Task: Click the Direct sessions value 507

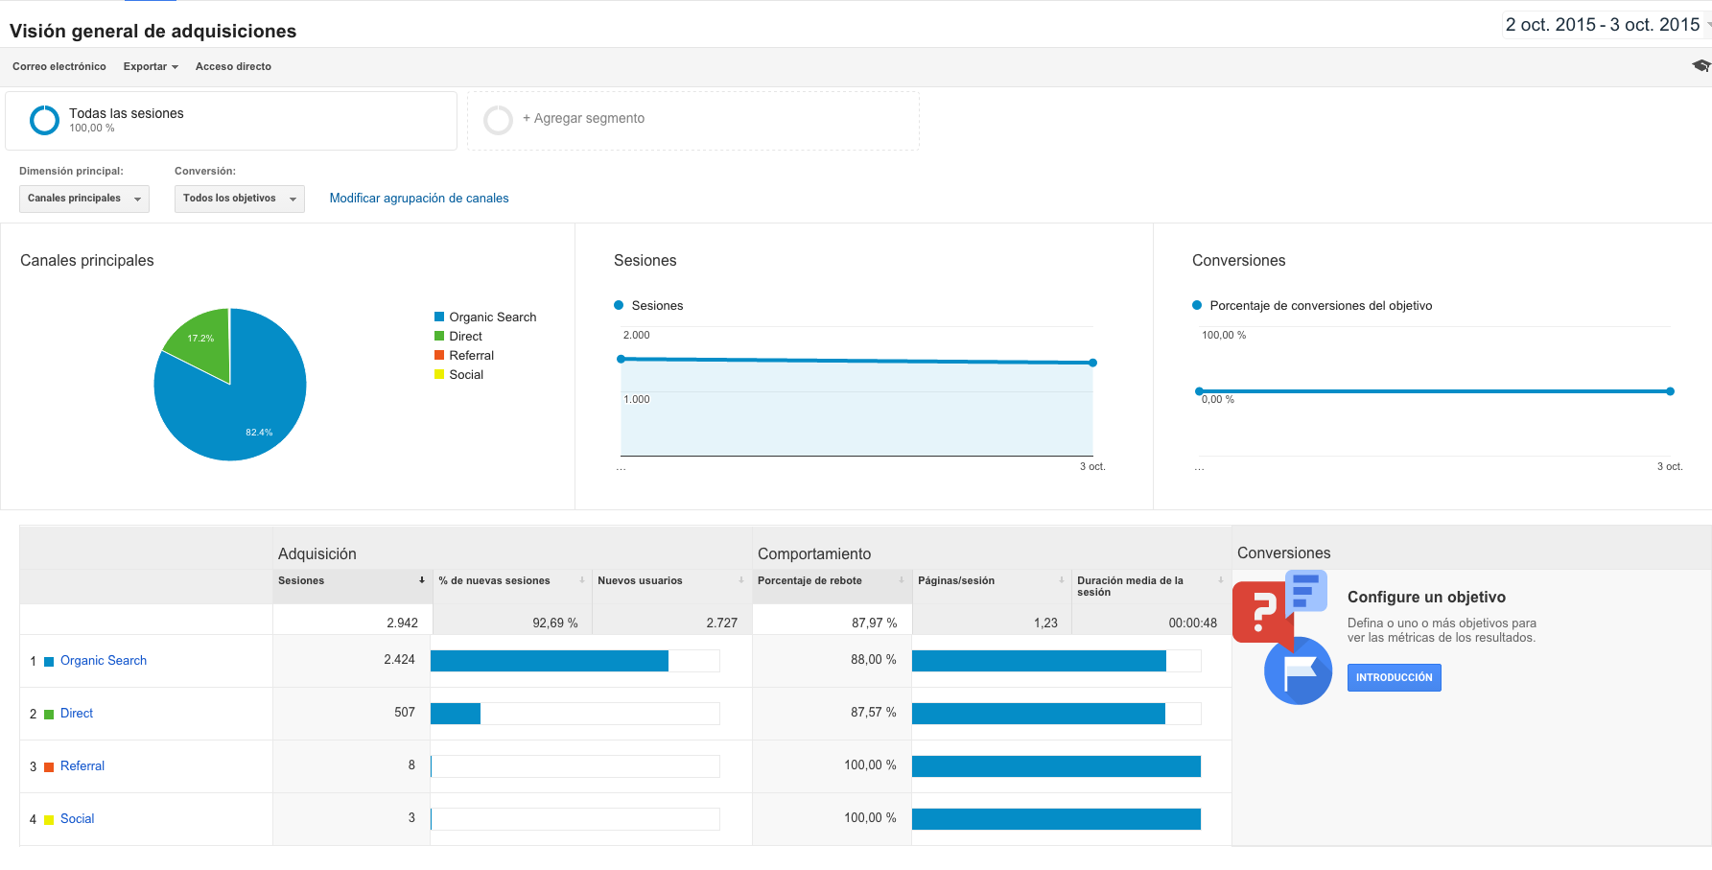Action: pyautogui.click(x=405, y=712)
